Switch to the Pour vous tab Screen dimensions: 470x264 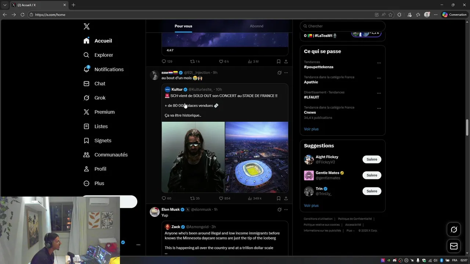(x=183, y=26)
